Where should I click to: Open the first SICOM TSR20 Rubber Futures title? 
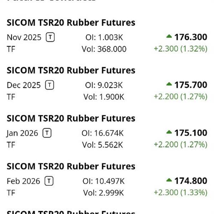click(x=71, y=23)
